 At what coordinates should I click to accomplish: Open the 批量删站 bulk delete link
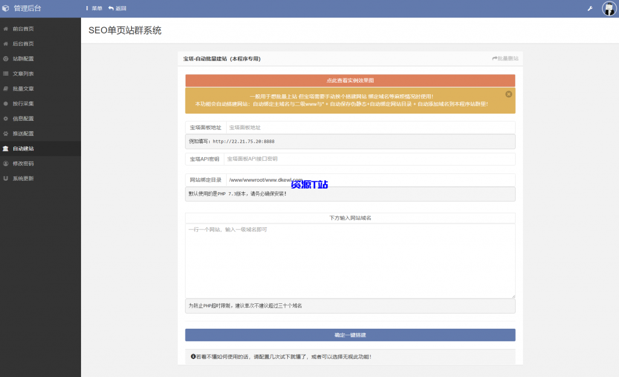point(505,58)
